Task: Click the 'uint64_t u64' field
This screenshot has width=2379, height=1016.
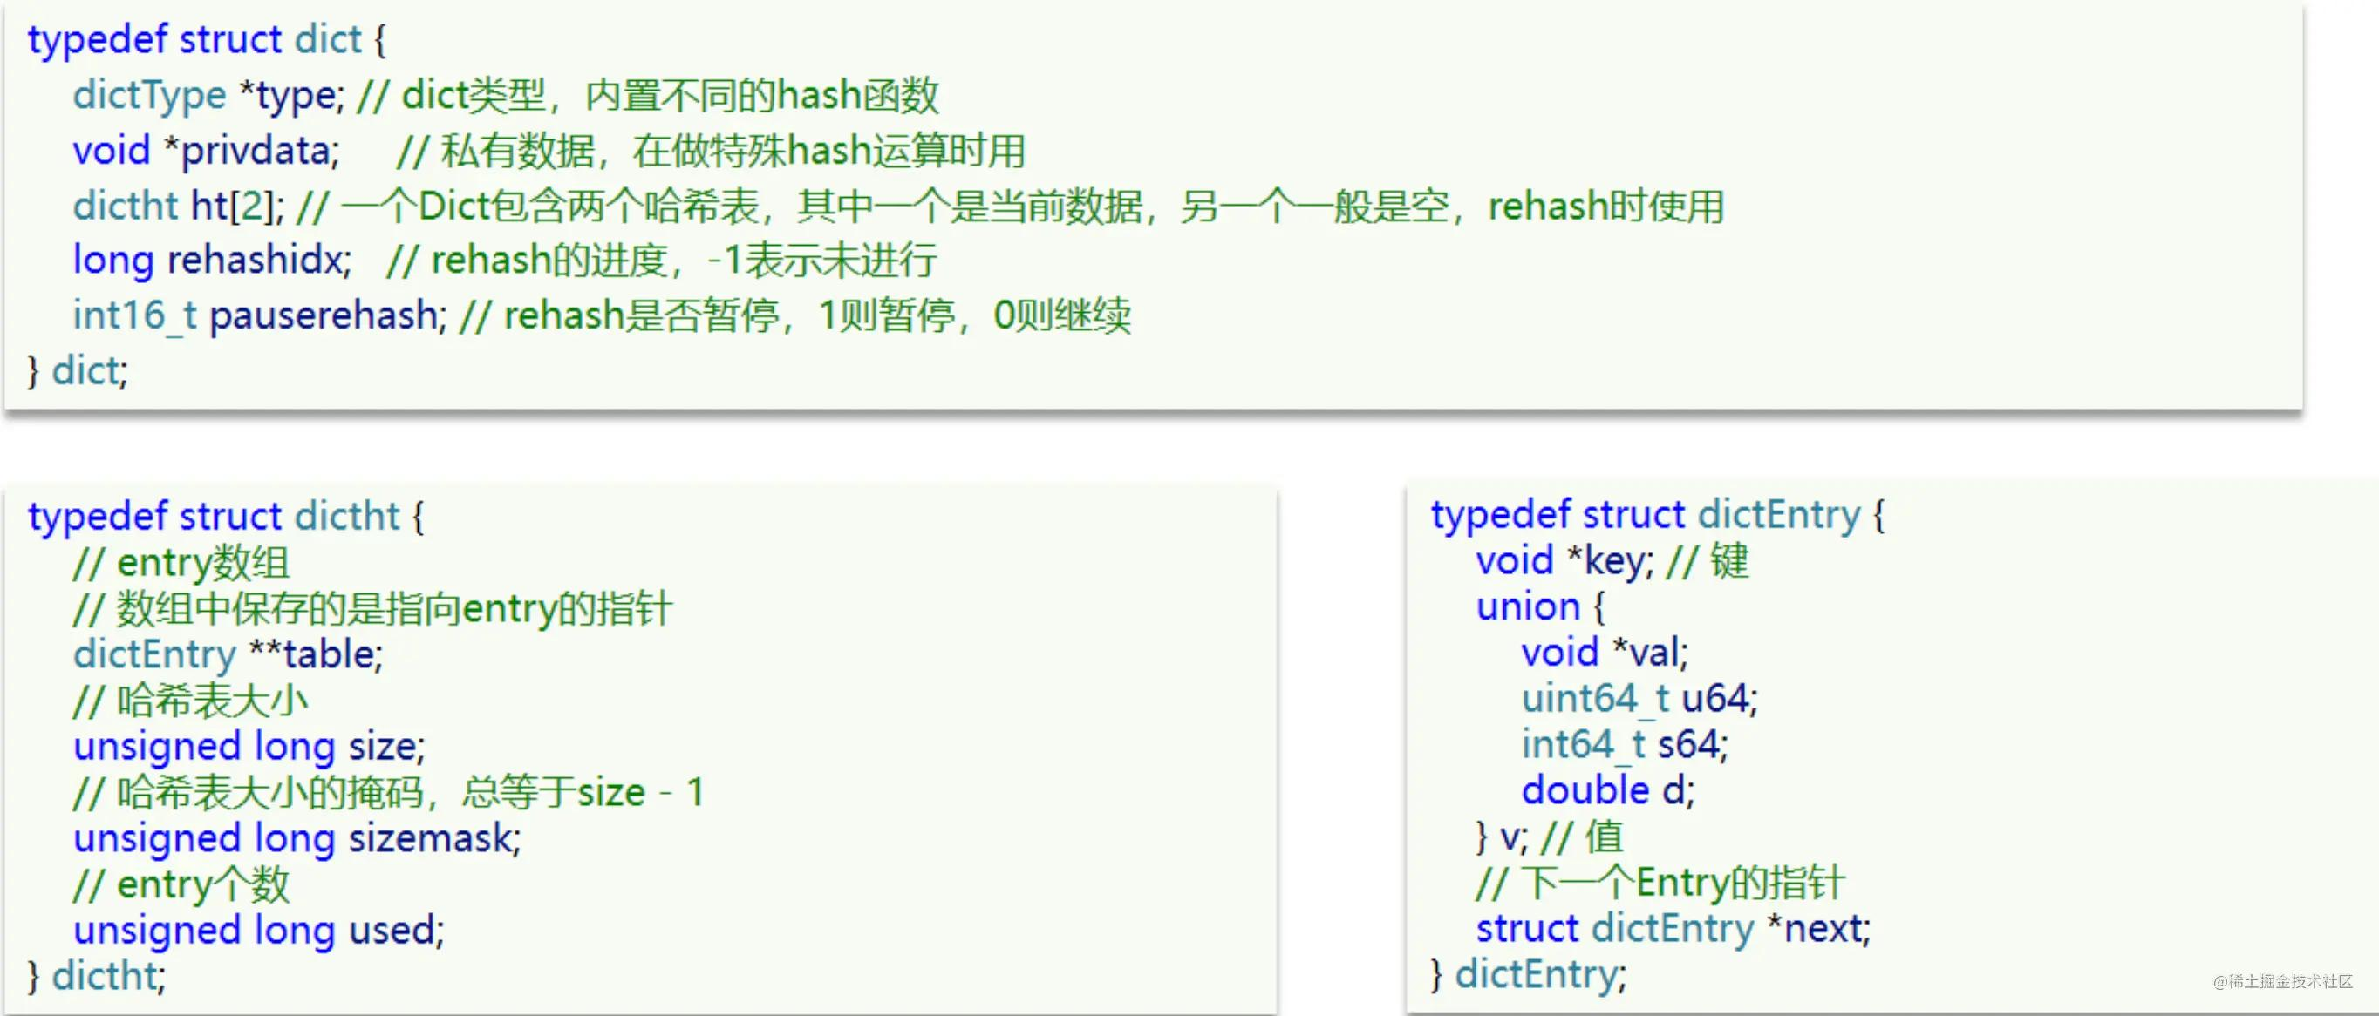Action: (x=1639, y=699)
